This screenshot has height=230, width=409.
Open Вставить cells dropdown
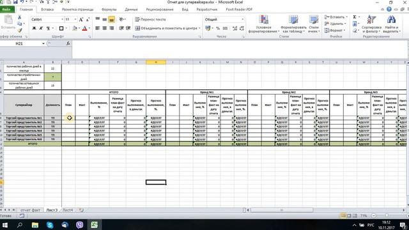pyautogui.click(x=336, y=17)
